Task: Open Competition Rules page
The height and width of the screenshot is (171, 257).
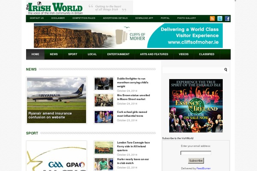Action: [x=84, y=18]
